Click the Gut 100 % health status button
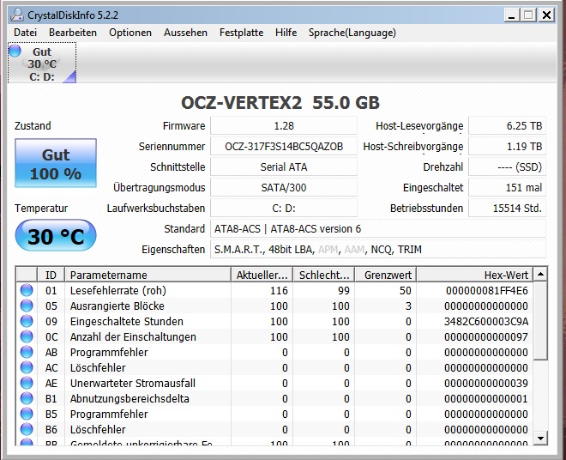Viewport: 566px width, 460px height. (x=56, y=163)
